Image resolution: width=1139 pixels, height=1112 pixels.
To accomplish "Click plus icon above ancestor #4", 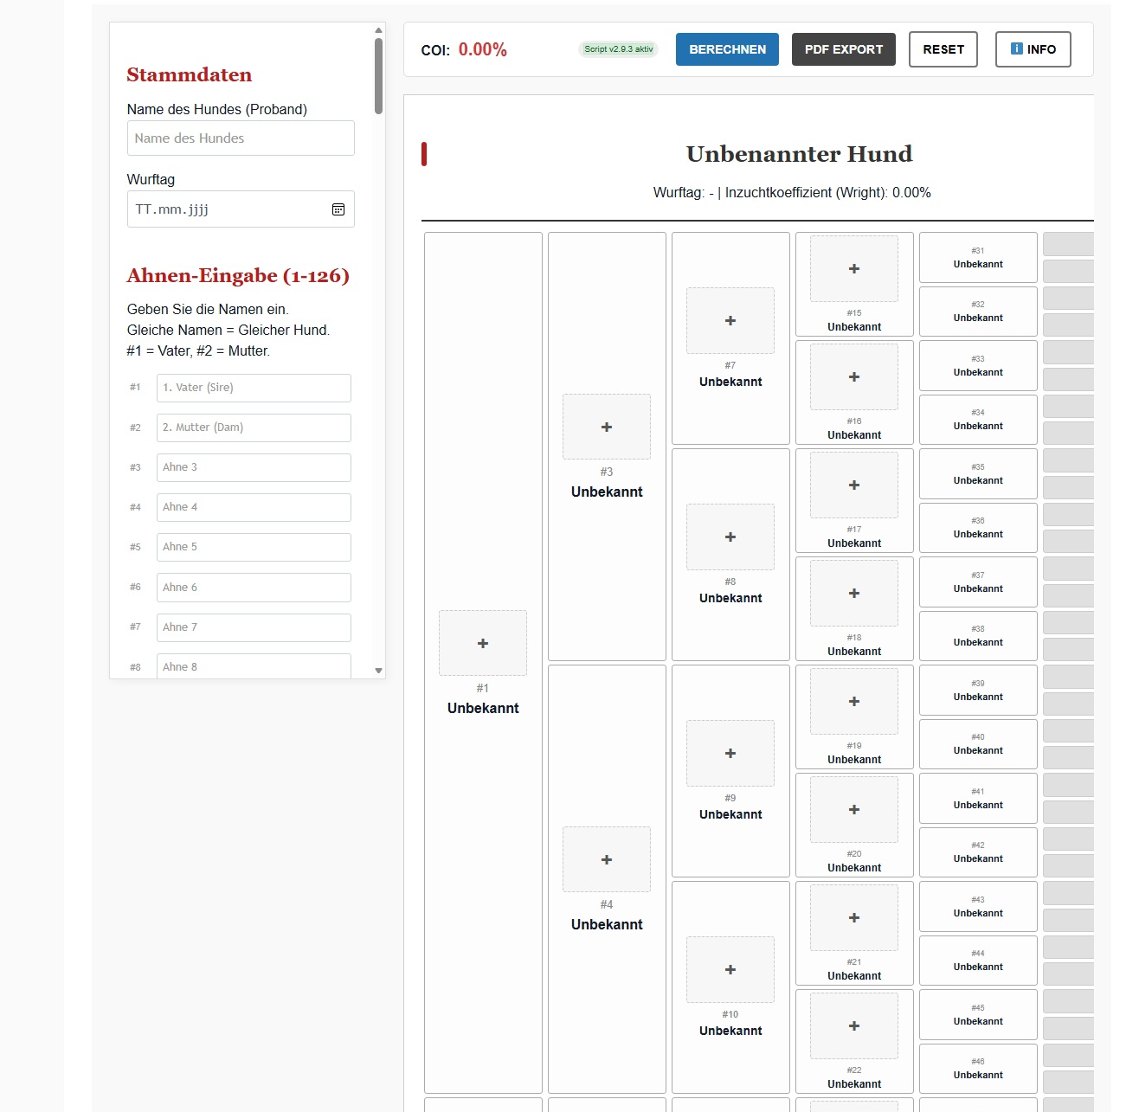I will click(607, 859).
